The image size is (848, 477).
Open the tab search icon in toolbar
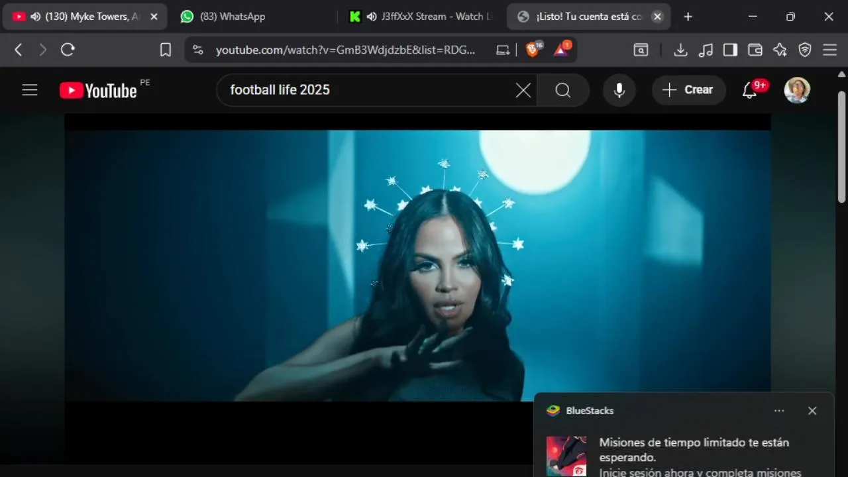[x=641, y=50]
